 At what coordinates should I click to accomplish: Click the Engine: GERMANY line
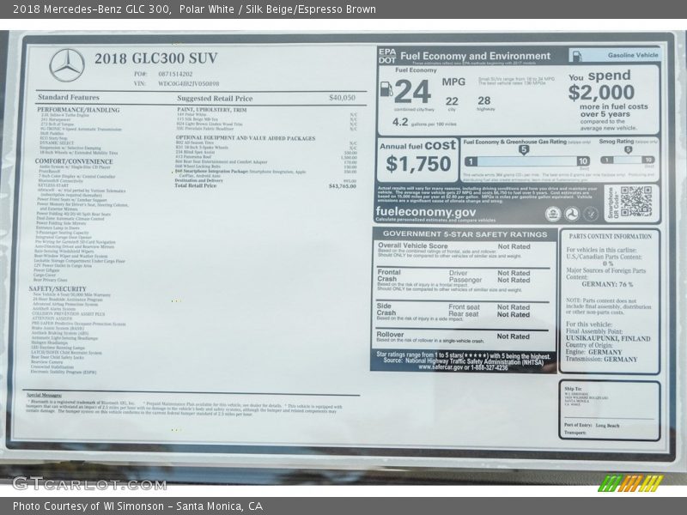pyautogui.click(x=593, y=352)
